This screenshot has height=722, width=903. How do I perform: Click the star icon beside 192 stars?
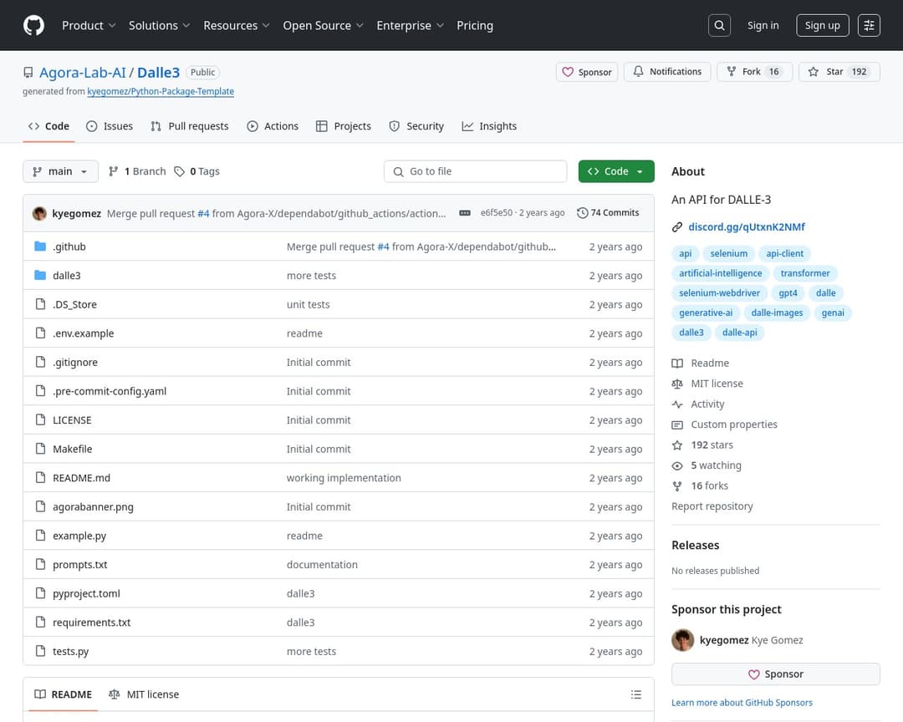tap(677, 445)
